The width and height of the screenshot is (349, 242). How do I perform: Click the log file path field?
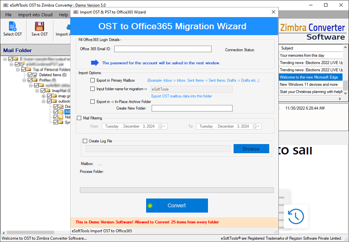(158, 149)
